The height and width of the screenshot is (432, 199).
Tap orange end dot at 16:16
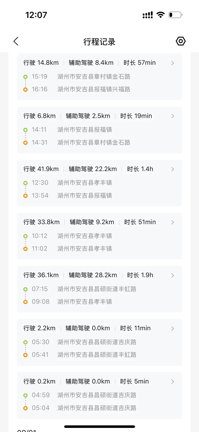pyautogui.click(x=25, y=89)
